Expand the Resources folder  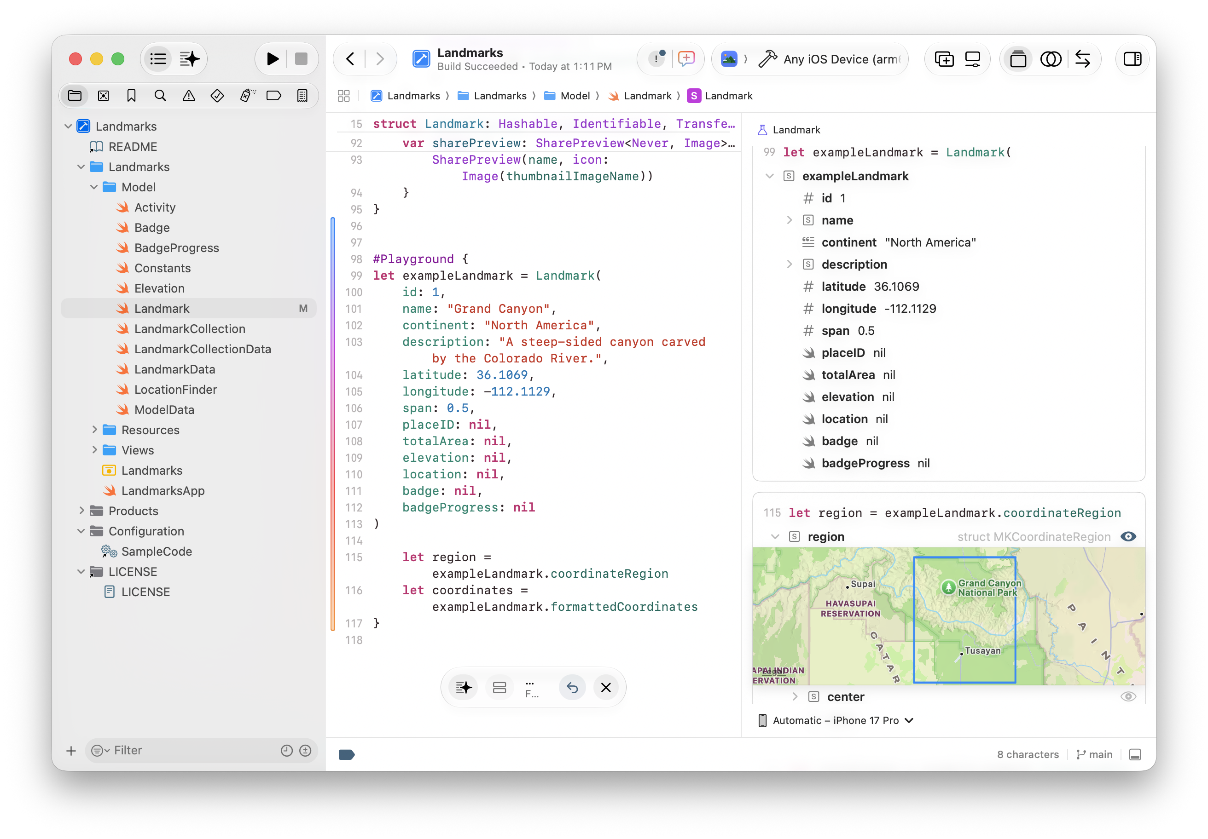pyautogui.click(x=94, y=430)
